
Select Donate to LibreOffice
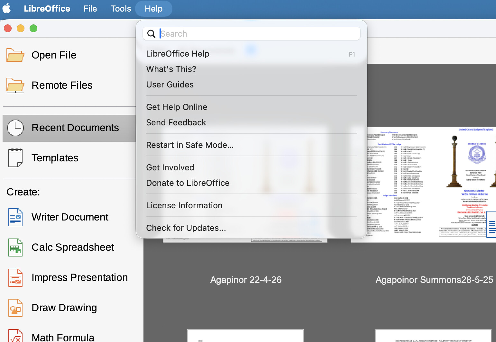[x=188, y=183]
